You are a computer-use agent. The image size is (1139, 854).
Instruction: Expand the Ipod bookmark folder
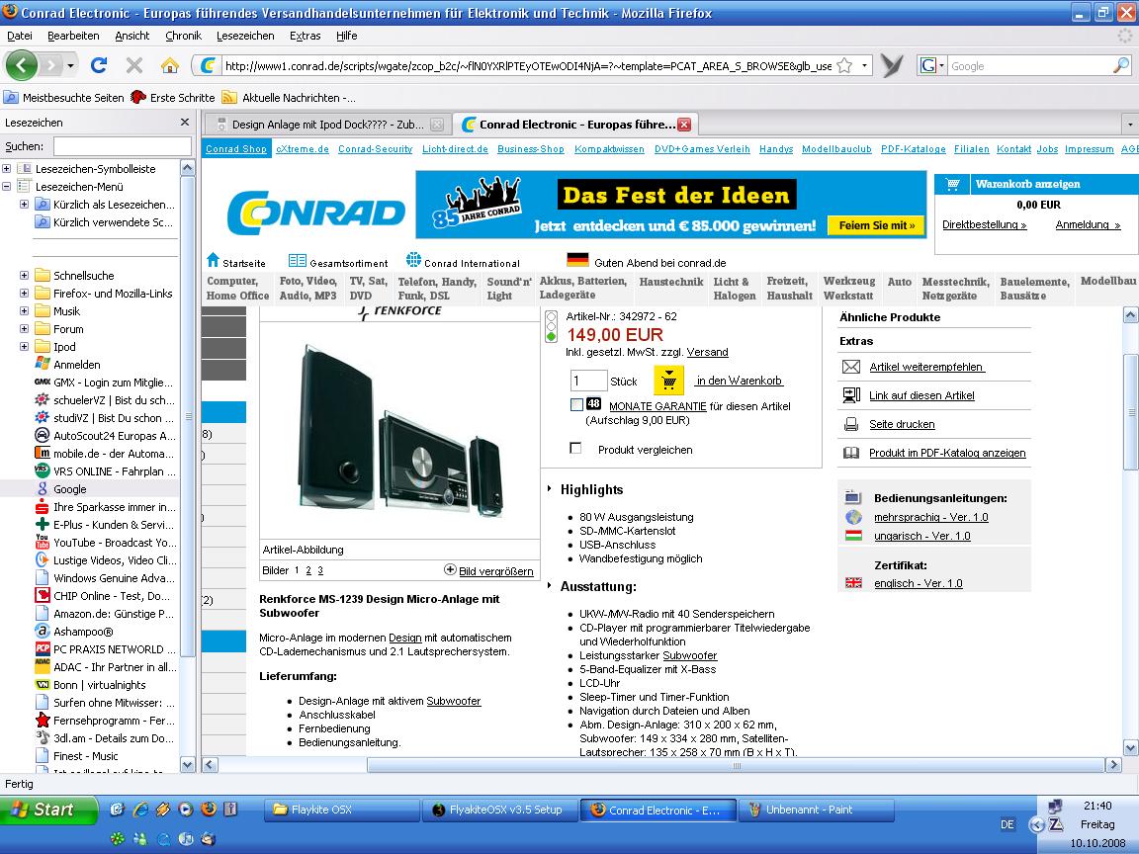(x=24, y=346)
